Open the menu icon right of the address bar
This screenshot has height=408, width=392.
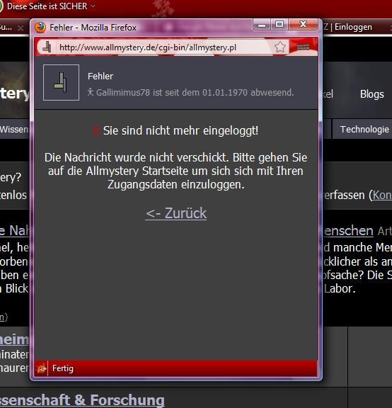303,47
